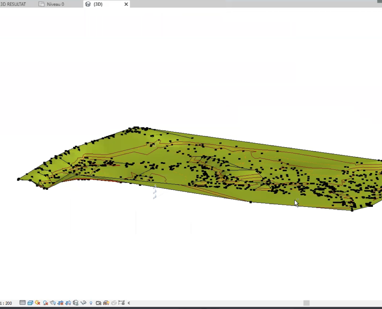Toggle the Reveal Hidden Elements lightbulb
382x309 pixels.
91,303
